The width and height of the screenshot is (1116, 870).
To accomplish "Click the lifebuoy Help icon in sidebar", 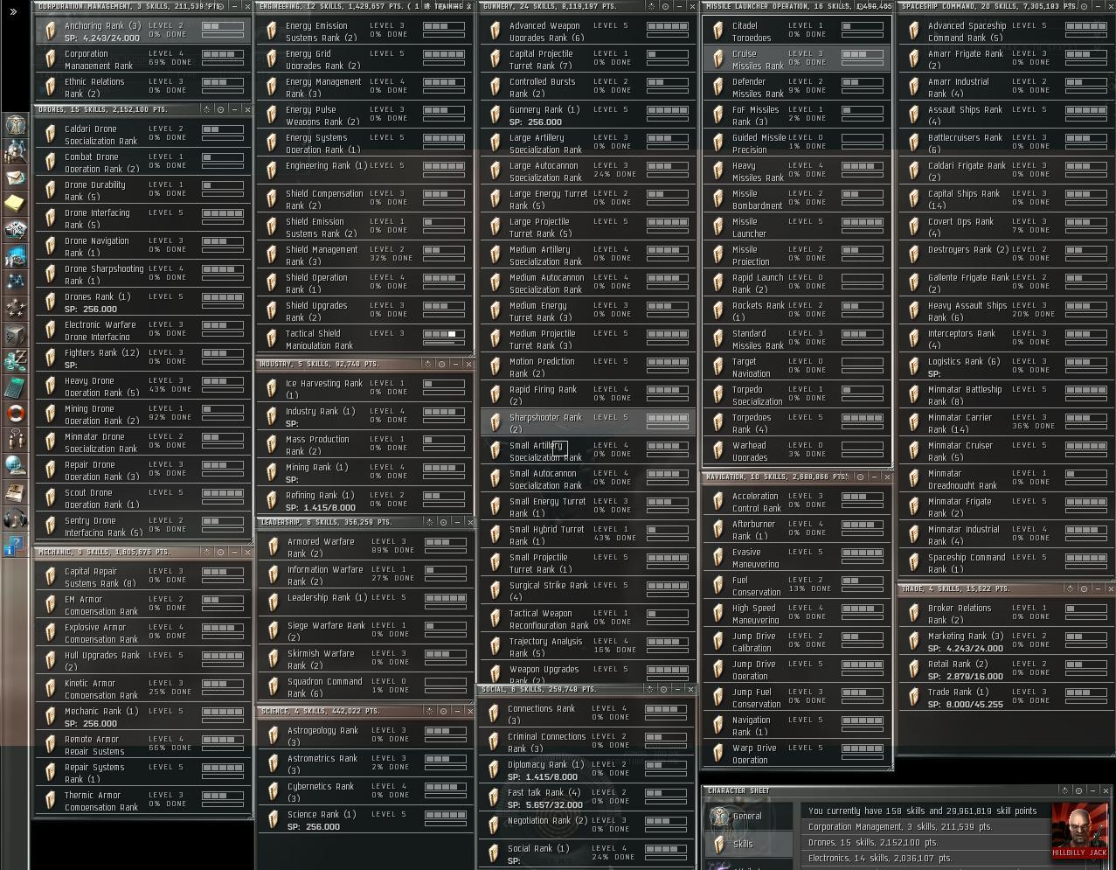I will click(x=15, y=414).
